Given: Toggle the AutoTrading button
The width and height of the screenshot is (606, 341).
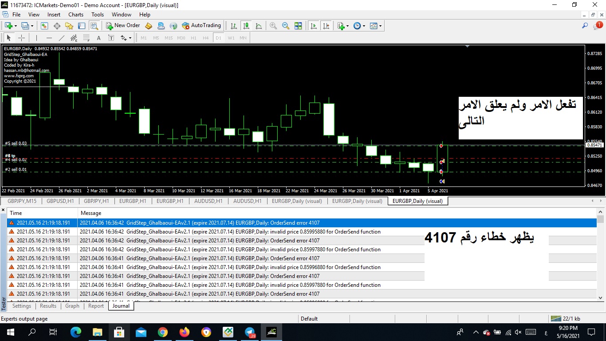Looking at the screenshot, I should pos(201,26).
